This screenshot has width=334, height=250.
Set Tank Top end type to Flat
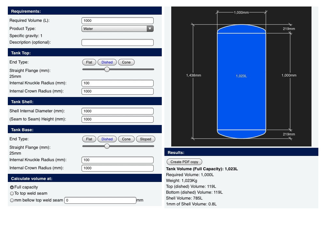[x=89, y=62]
